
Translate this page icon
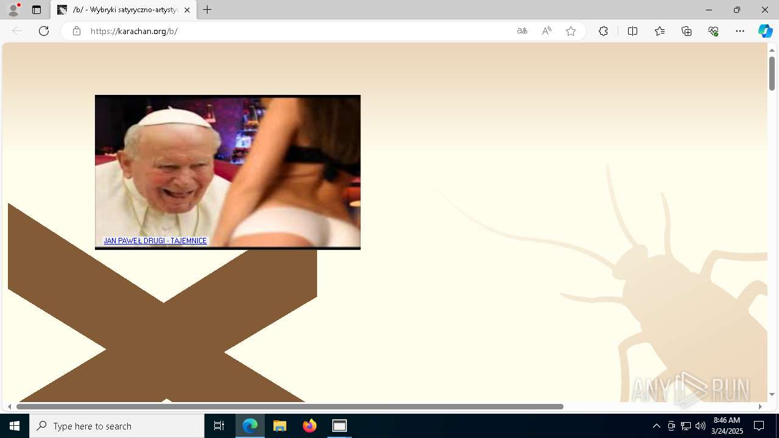pyautogui.click(x=522, y=31)
